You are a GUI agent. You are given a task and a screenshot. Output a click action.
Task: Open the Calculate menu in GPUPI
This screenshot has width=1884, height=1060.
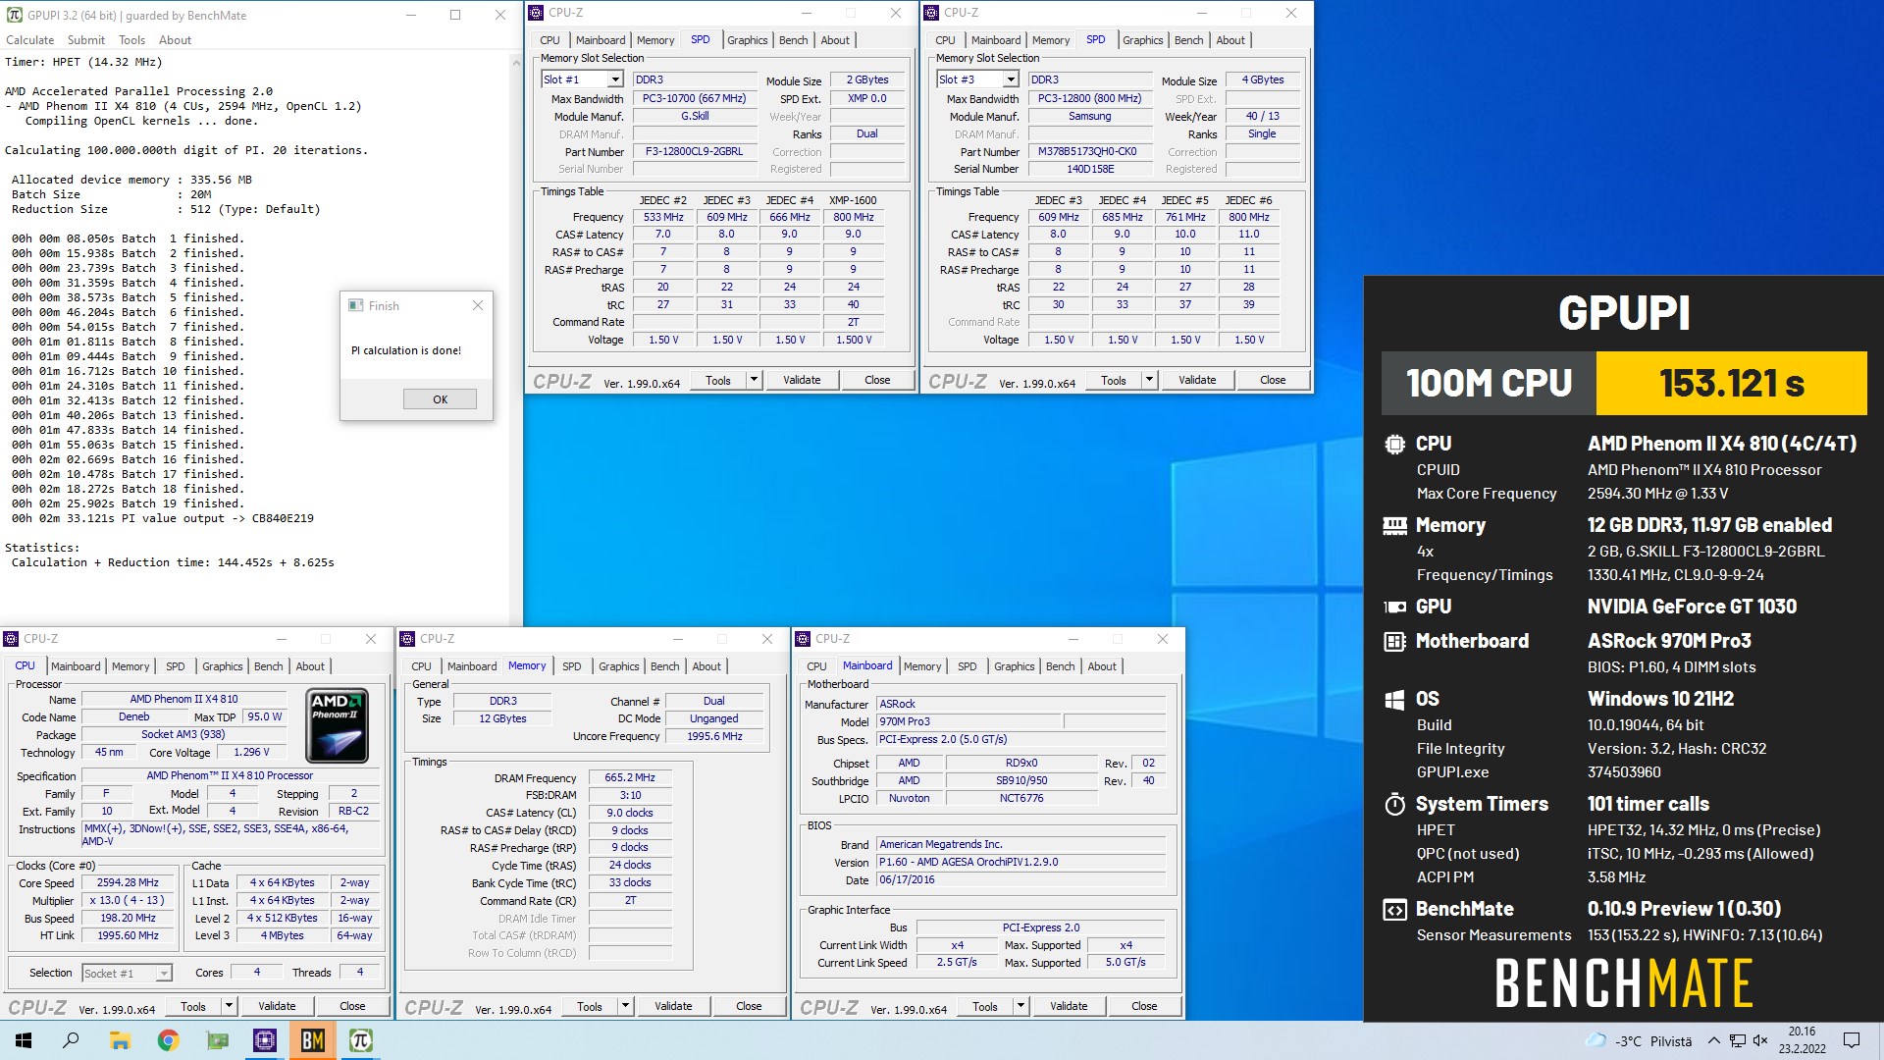[30, 40]
